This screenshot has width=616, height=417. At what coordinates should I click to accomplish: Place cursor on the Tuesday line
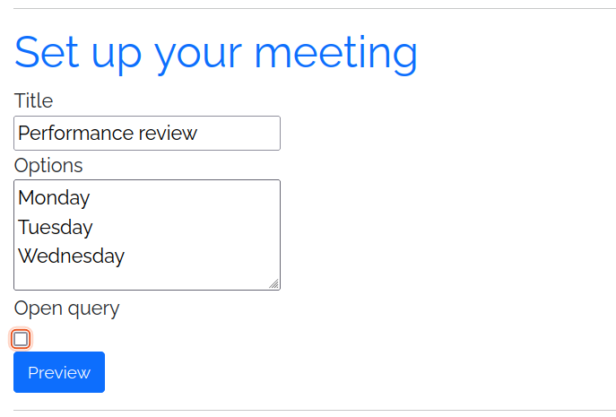pyautogui.click(x=56, y=227)
